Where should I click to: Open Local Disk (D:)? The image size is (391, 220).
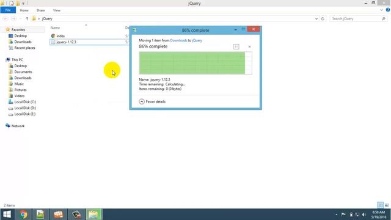[25, 108]
